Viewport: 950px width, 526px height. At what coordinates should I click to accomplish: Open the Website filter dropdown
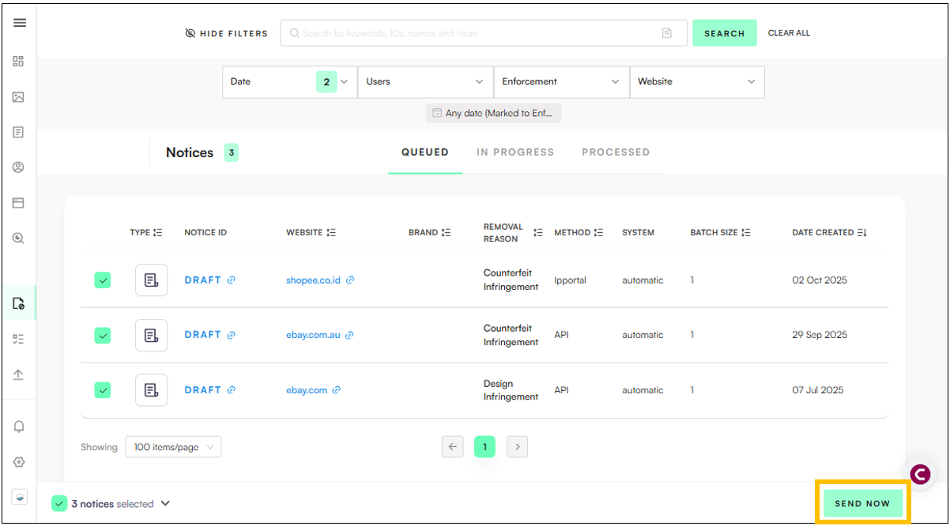[697, 82]
